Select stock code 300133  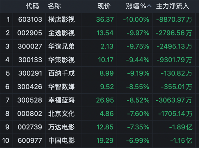(x=30, y=60)
